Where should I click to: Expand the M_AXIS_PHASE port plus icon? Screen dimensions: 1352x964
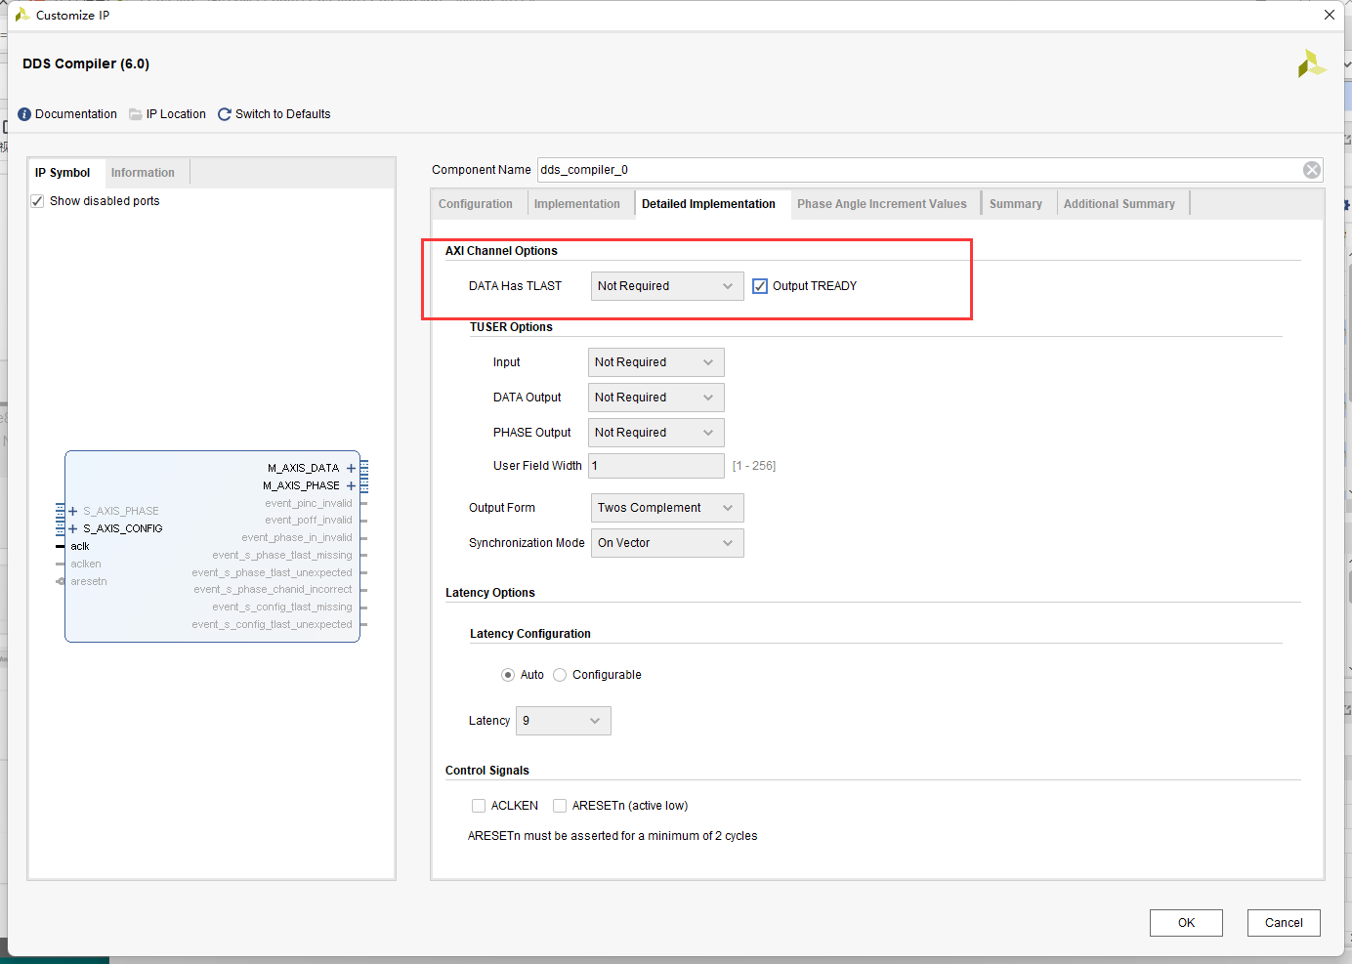(x=351, y=485)
